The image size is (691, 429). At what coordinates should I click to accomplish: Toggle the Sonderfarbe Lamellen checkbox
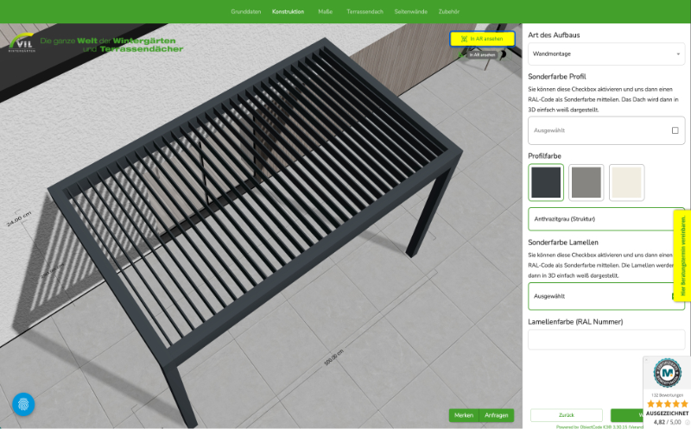point(675,296)
